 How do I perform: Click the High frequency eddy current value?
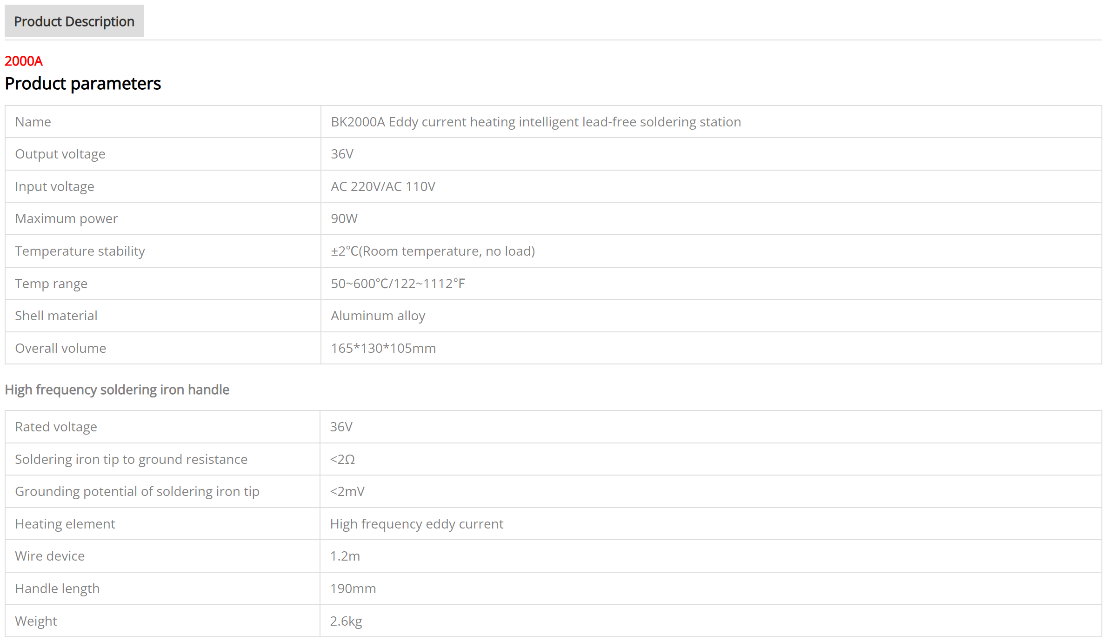tap(416, 524)
